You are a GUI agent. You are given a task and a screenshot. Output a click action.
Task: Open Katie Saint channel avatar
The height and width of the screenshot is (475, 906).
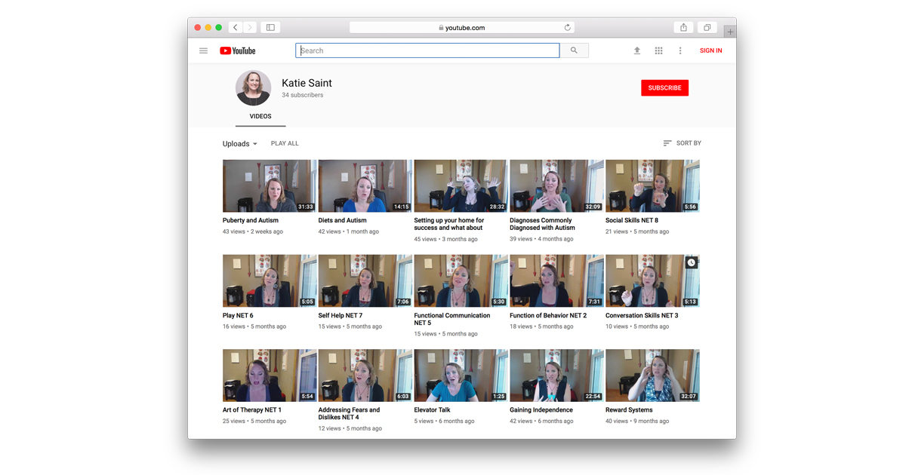(253, 88)
